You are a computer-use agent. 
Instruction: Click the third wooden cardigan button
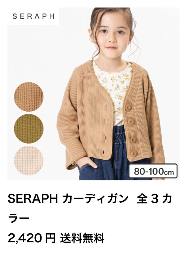[x=133, y=139]
